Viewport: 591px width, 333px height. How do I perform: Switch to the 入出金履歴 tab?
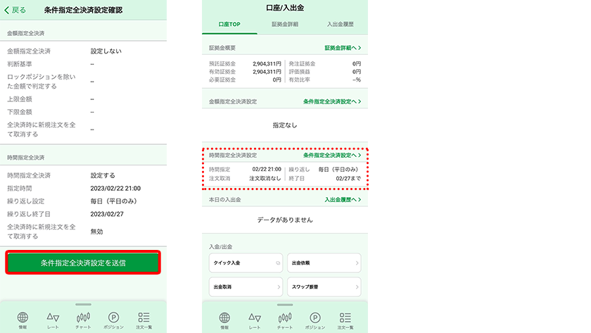pyautogui.click(x=341, y=24)
